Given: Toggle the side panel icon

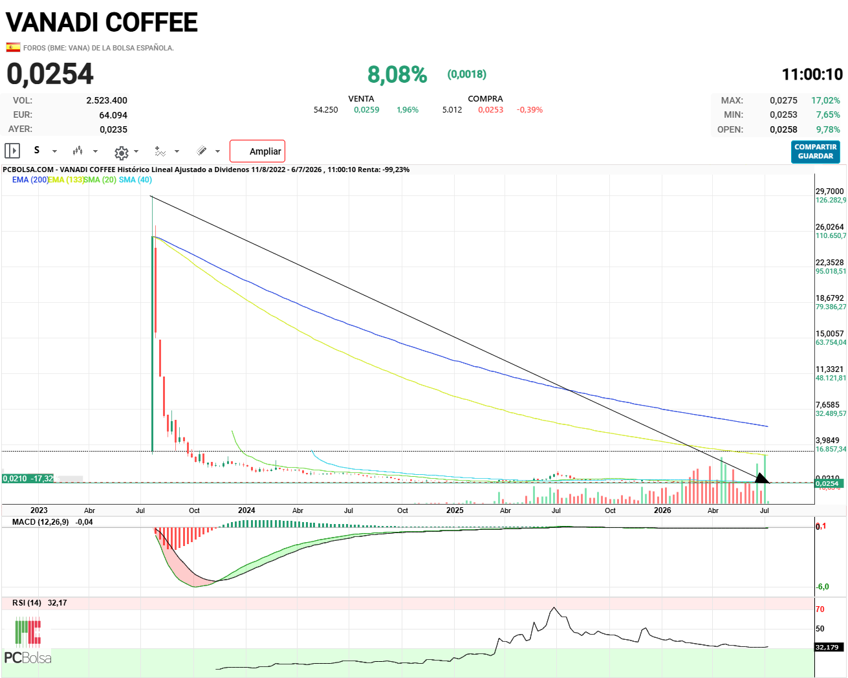Looking at the screenshot, I should tap(12, 151).
